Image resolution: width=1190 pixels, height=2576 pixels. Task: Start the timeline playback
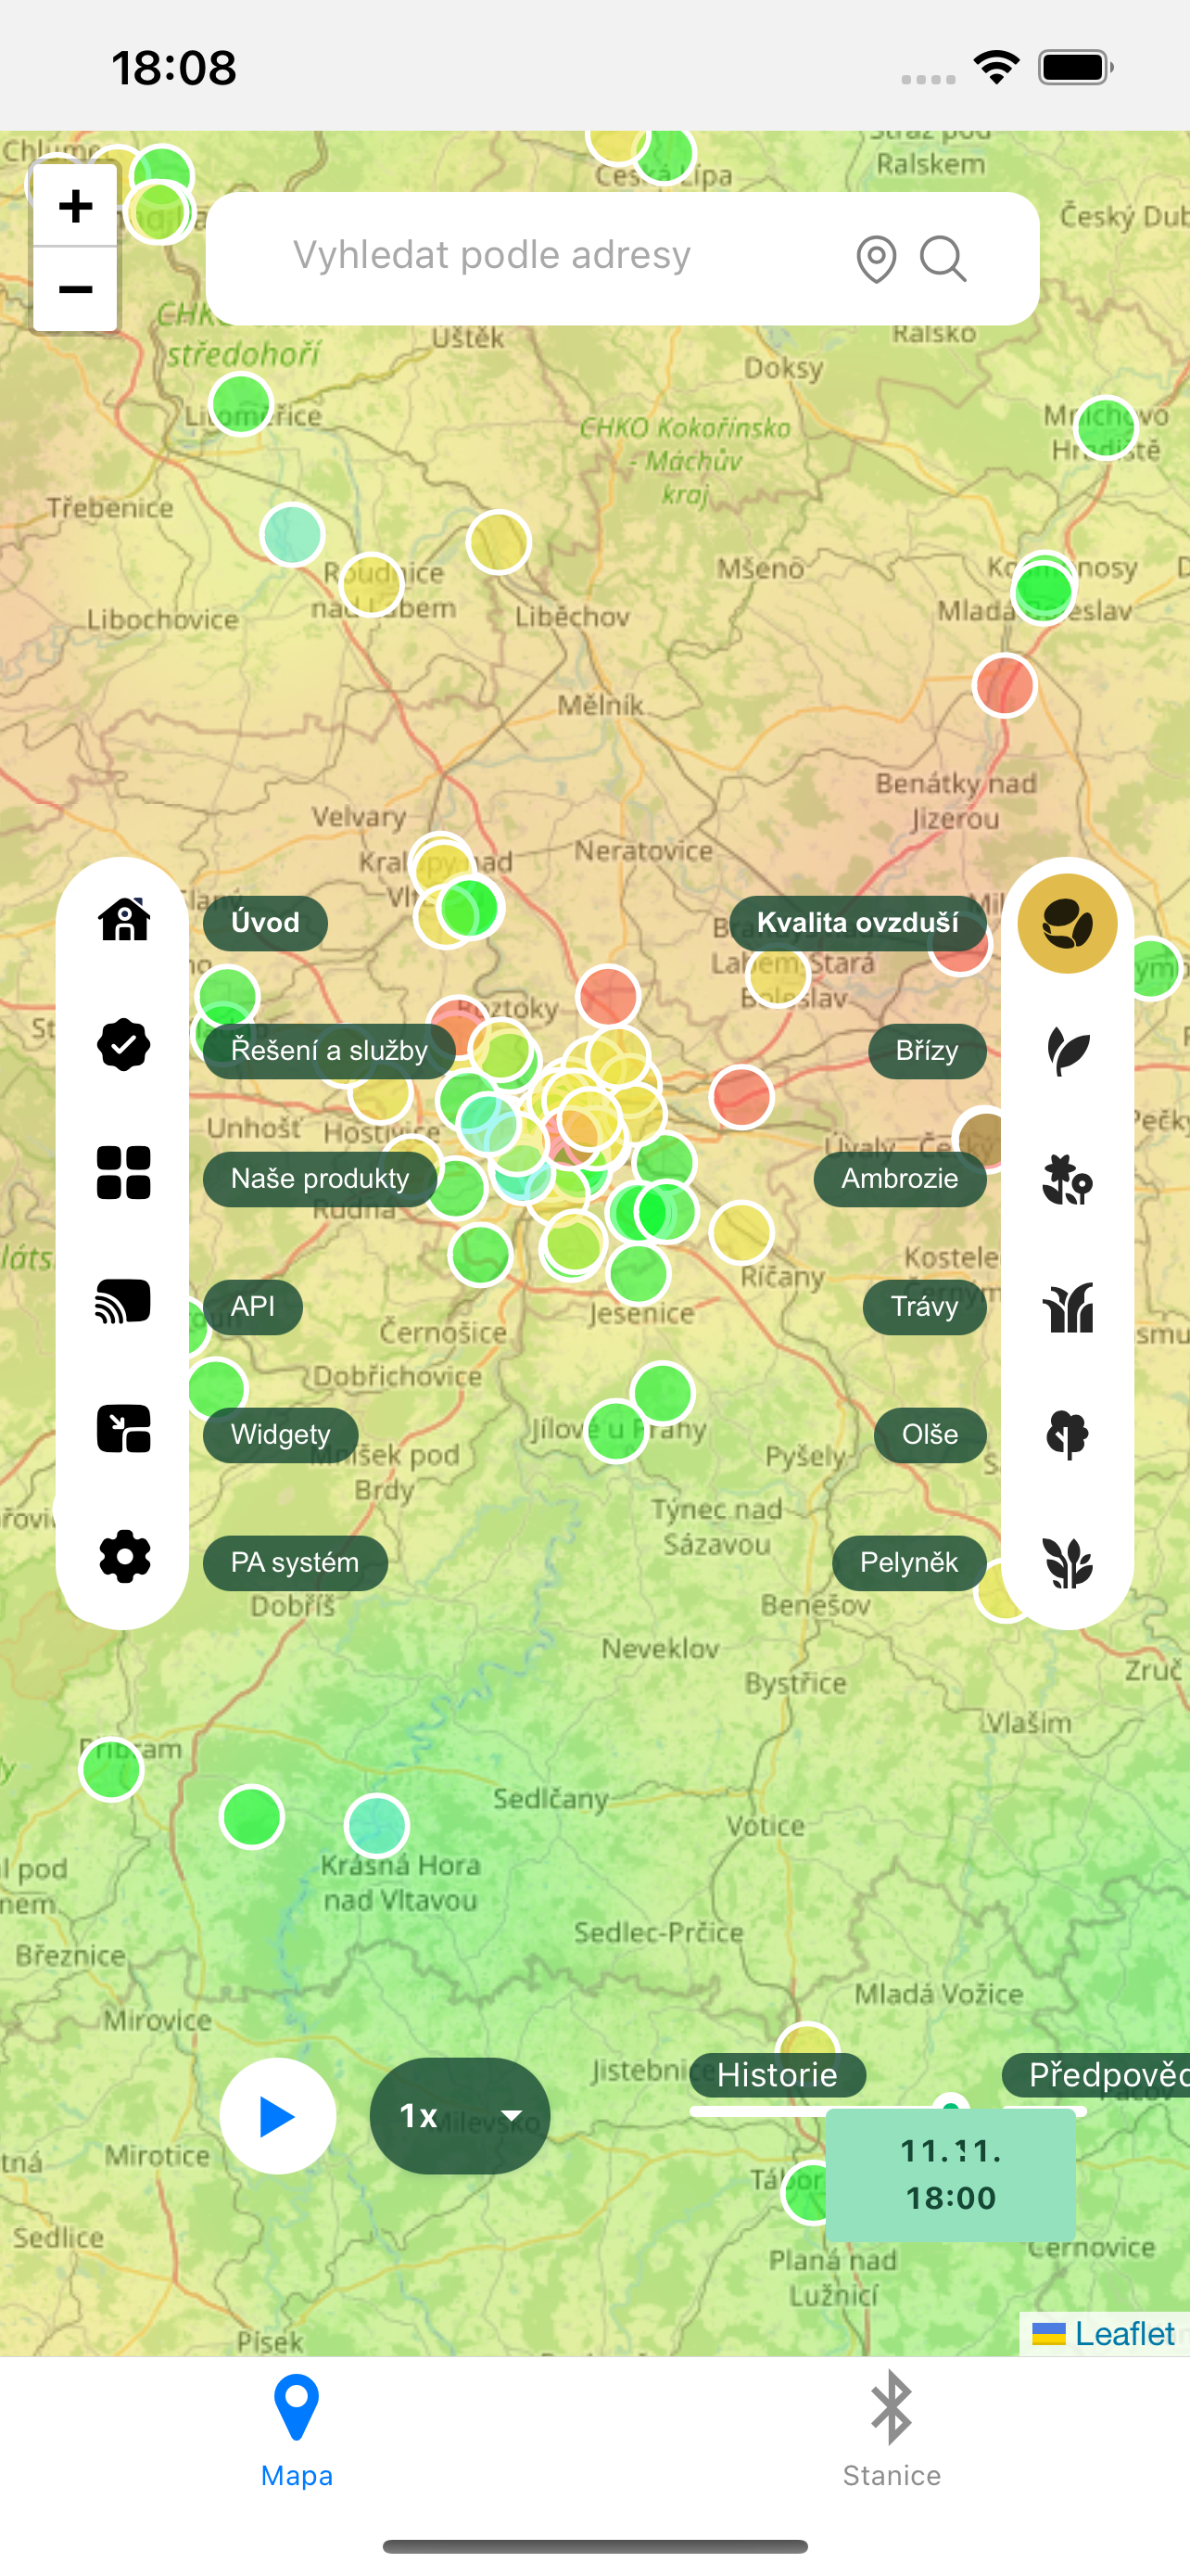[278, 2115]
